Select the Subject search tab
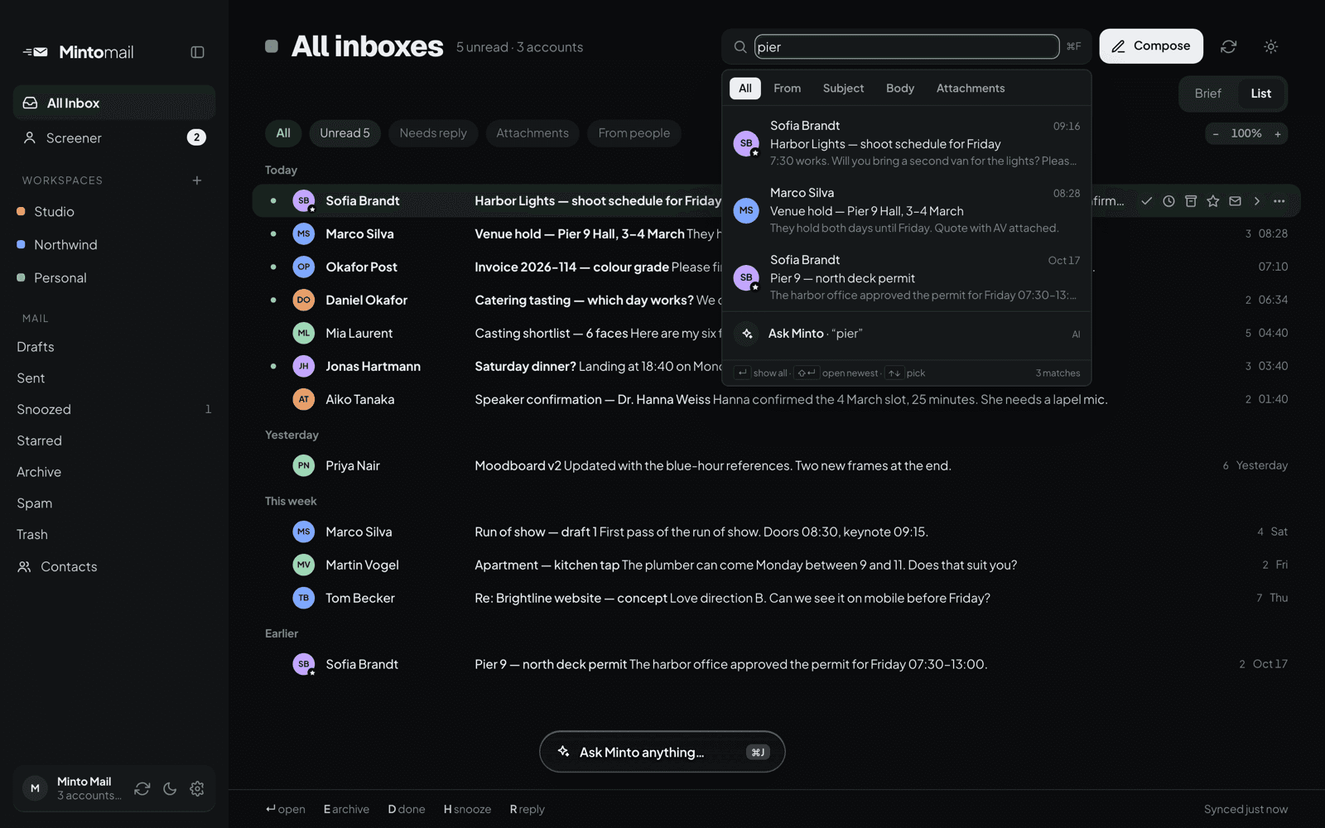1325x828 pixels. click(843, 89)
